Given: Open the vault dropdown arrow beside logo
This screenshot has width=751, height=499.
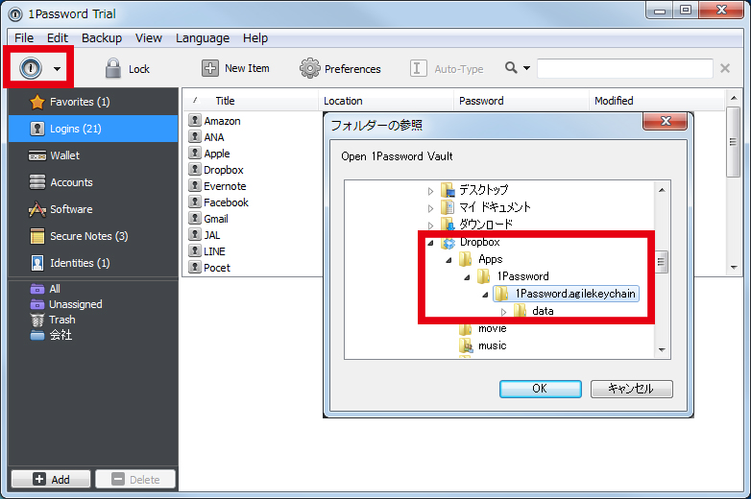Looking at the screenshot, I should pos(57,69).
